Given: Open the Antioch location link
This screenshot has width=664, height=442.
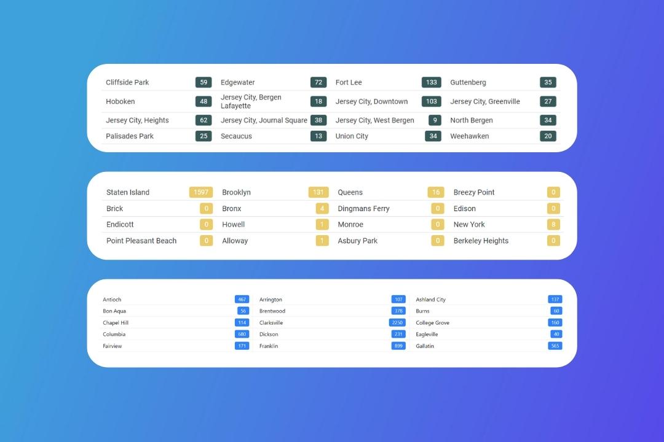Looking at the screenshot, I should tap(112, 300).
